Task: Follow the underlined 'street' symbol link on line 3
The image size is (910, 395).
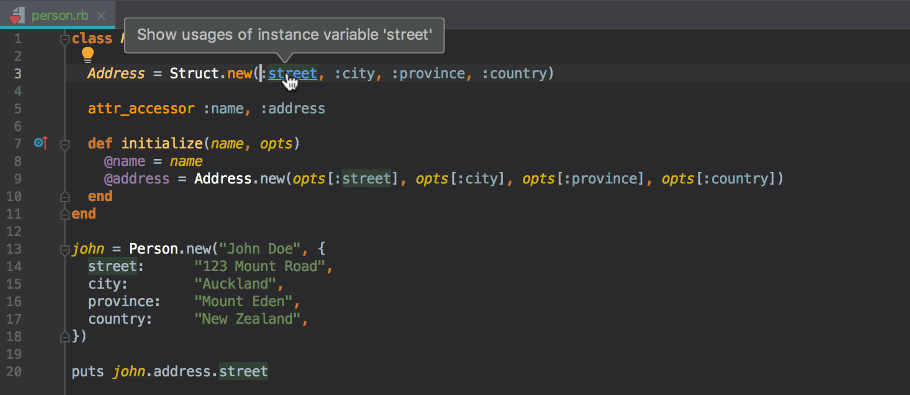Action: point(293,74)
